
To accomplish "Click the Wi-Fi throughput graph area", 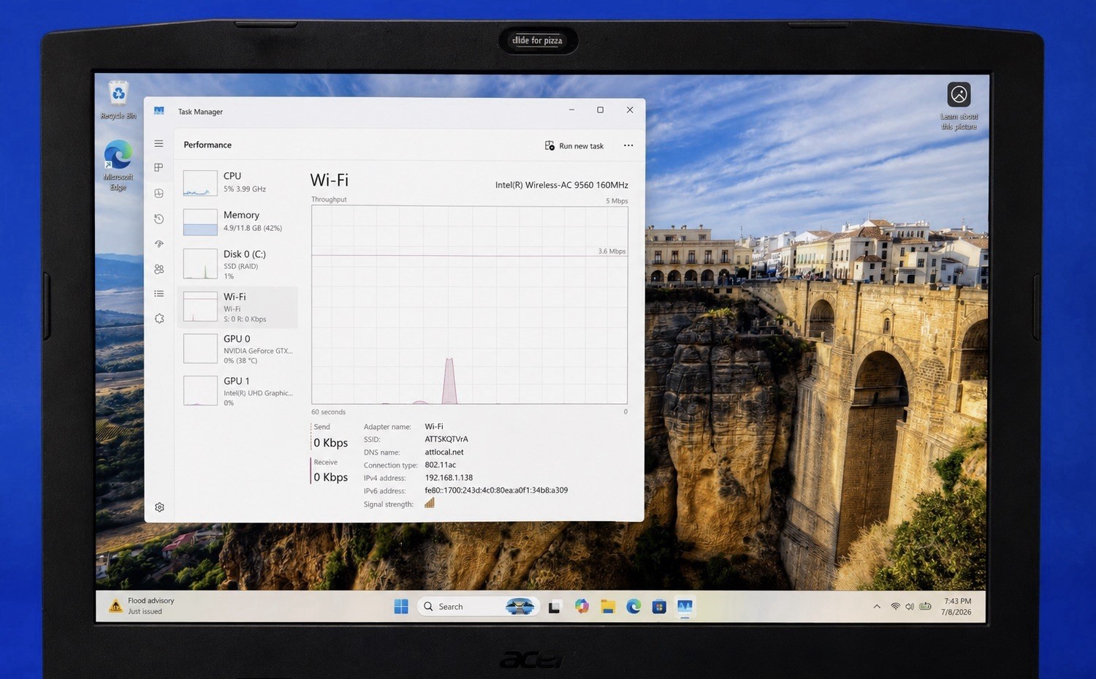I will tap(469, 305).
